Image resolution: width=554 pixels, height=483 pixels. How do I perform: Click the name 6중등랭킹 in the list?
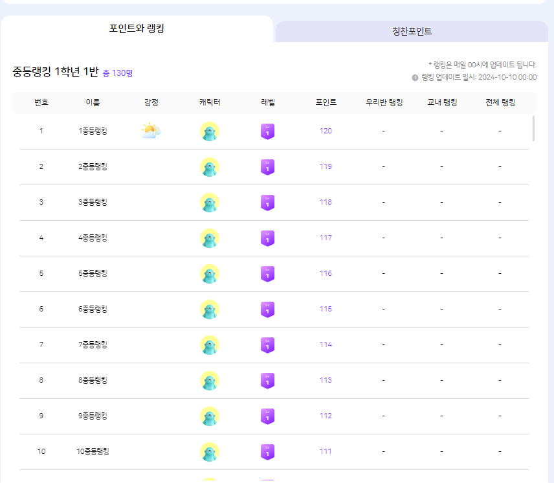(93, 309)
